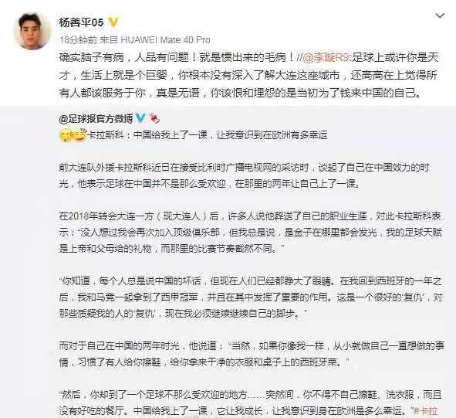Tap the first yellow emoji before 卡拉斯科
This screenshot has width=456, height=418.
click(x=66, y=135)
